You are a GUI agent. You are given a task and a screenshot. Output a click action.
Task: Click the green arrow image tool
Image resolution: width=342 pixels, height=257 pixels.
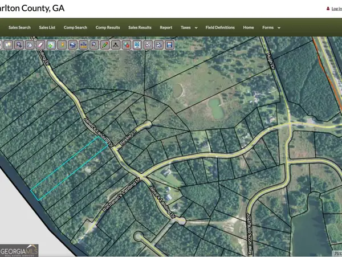point(51,45)
